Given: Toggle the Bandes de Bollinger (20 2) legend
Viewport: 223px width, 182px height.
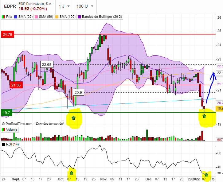Looking at the screenshot, I should pos(100,17).
